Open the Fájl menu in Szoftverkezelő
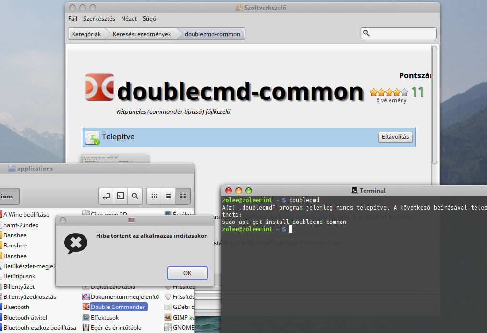 coord(73,19)
